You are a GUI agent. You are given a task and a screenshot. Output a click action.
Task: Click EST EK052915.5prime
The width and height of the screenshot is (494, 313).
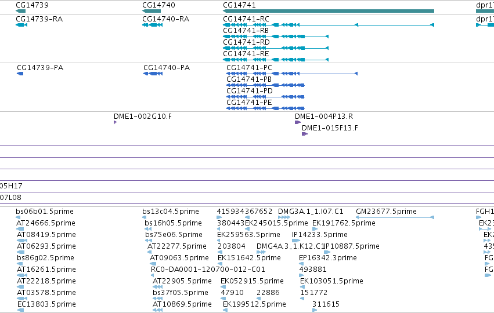[253, 281]
